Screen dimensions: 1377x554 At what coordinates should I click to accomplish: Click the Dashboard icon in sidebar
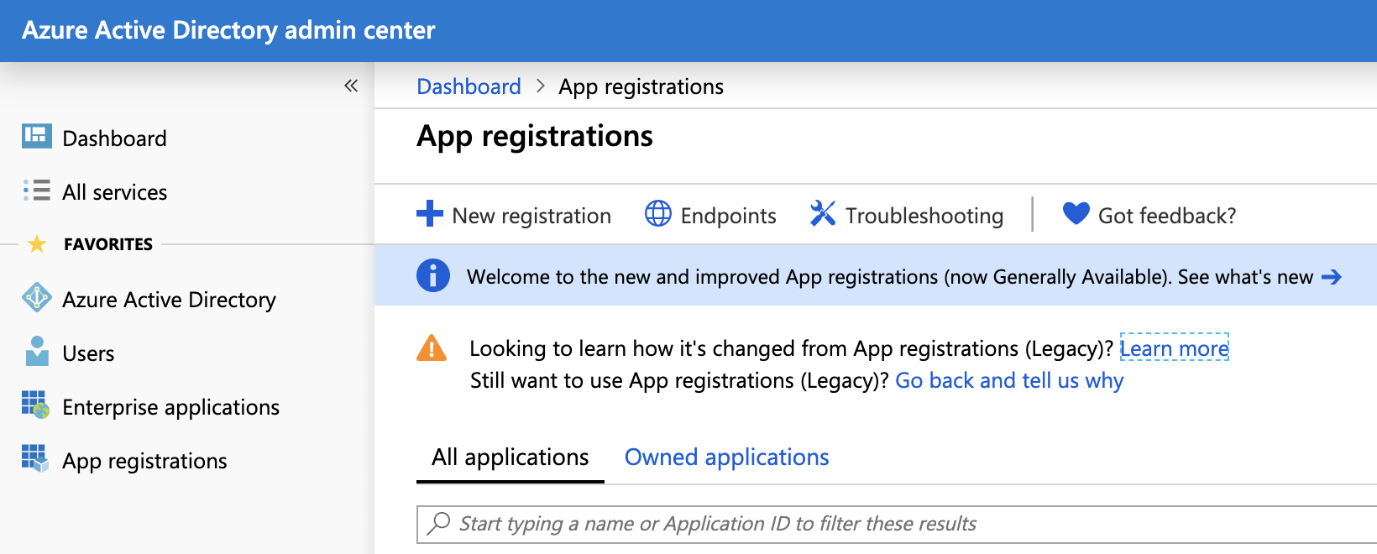point(36,136)
